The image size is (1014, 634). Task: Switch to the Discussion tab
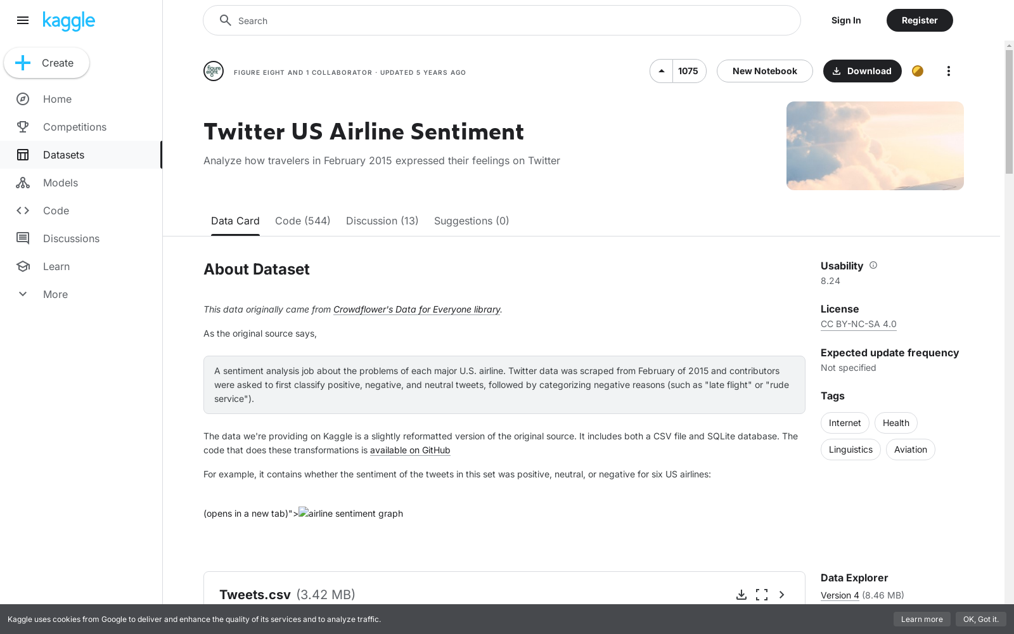pyautogui.click(x=382, y=221)
